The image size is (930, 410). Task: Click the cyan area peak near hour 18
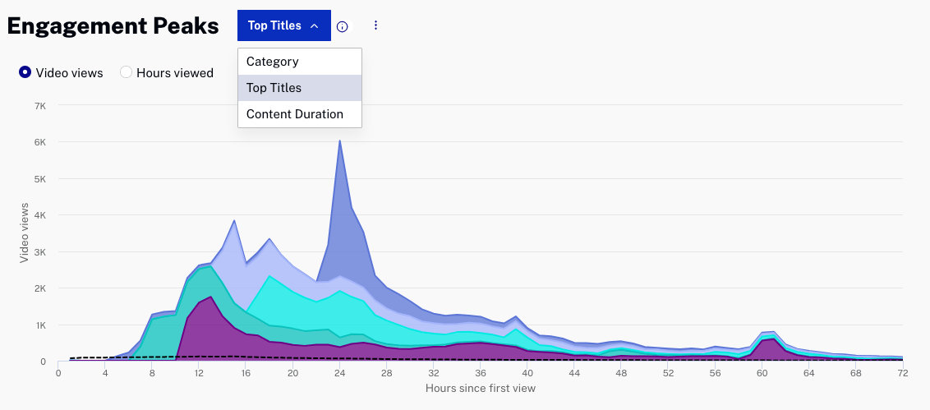tap(269, 278)
